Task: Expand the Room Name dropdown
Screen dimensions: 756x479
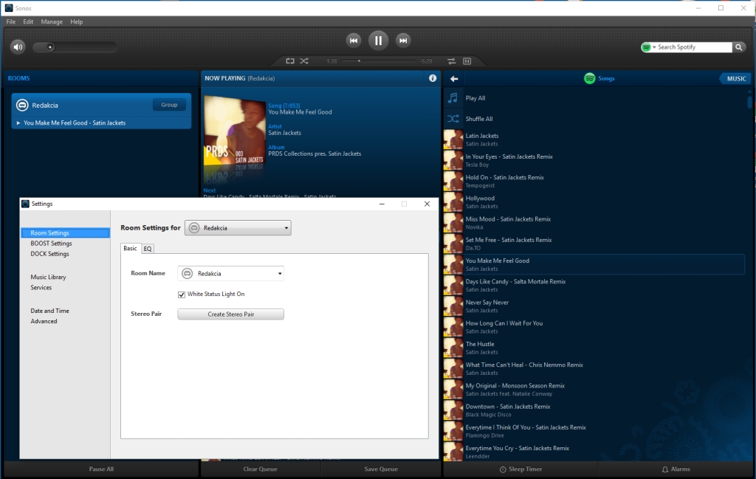Action: click(x=230, y=274)
